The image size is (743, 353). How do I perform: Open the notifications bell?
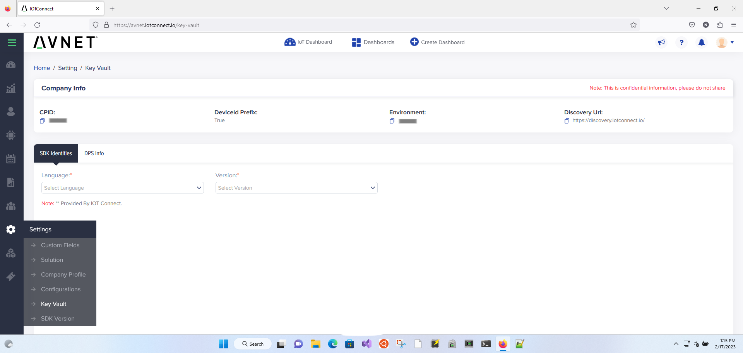tap(702, 42)
